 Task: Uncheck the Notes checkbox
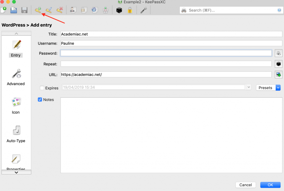[40, 100]
